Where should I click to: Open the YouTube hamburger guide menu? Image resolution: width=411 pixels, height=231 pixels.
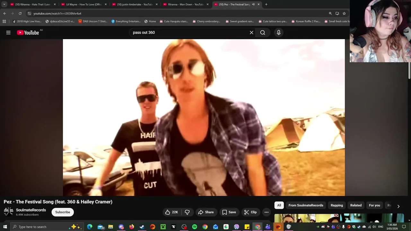coord(8,32)
